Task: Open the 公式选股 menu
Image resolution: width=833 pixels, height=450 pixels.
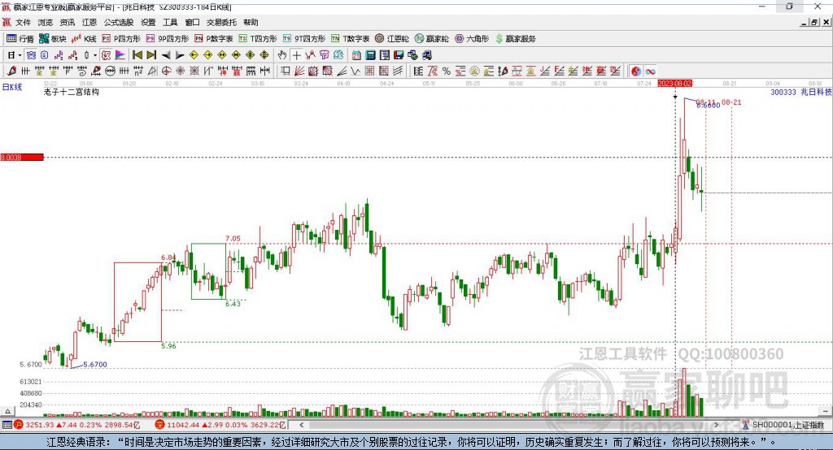Action: click(x=119, y=22)
